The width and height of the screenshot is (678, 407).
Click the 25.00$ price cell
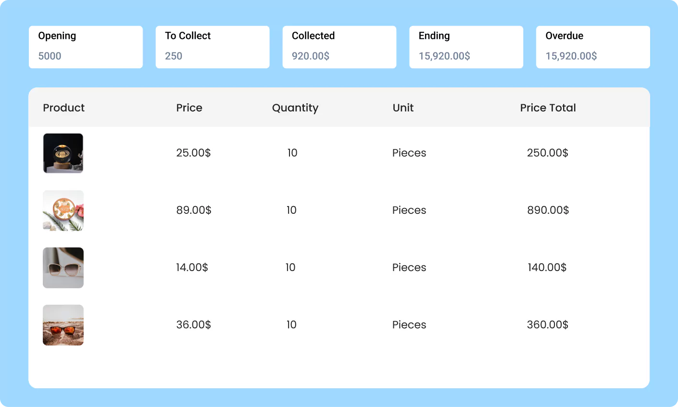(193, 153)
